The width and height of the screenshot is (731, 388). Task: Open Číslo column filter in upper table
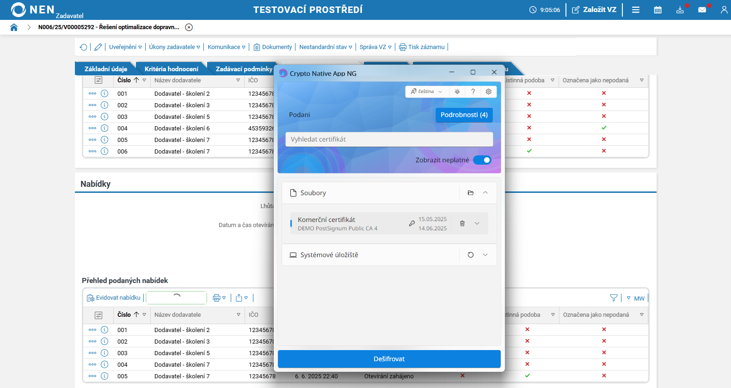click(x=144, y=80)
